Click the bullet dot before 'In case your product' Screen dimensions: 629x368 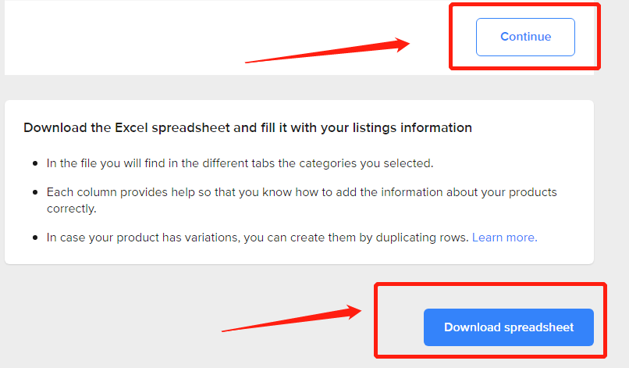coord(35,238)
